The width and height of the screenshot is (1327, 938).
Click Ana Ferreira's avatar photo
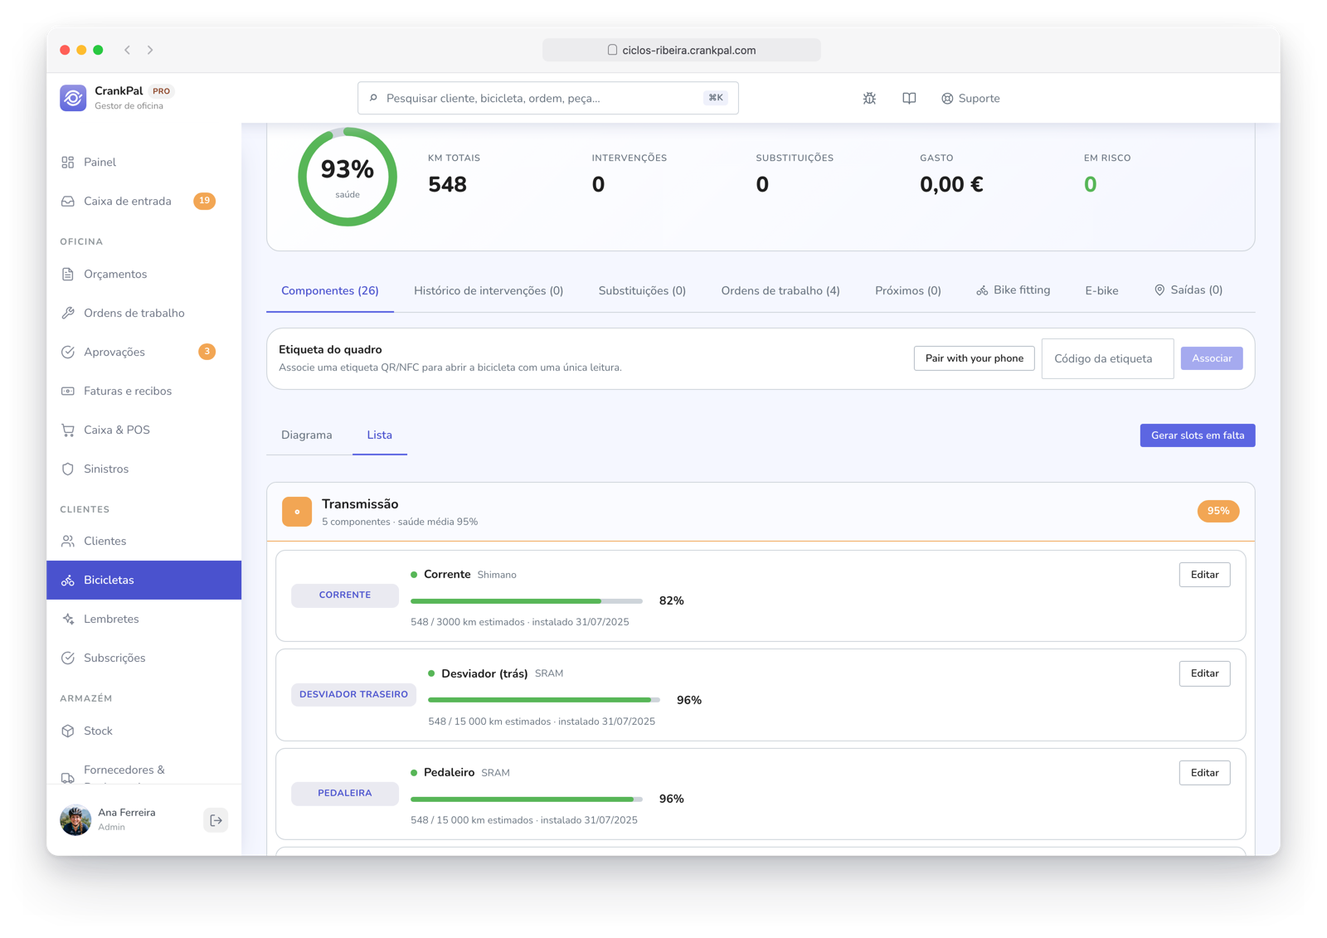75,819
